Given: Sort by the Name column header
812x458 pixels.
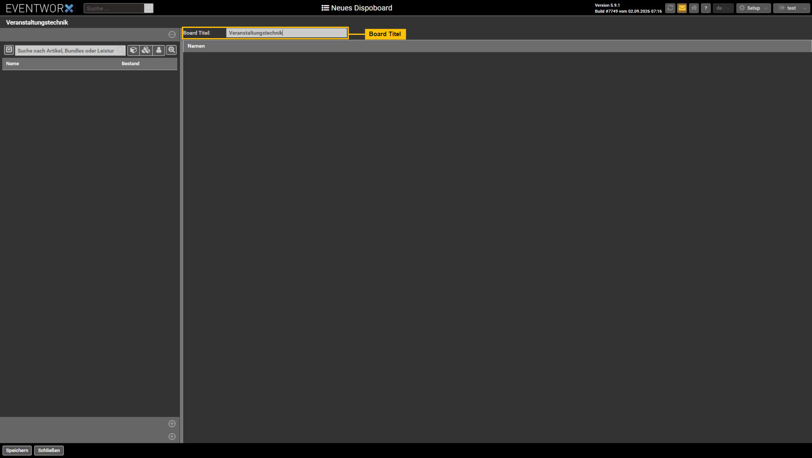Looking at the screenshot, I should [x=12, y=64].
